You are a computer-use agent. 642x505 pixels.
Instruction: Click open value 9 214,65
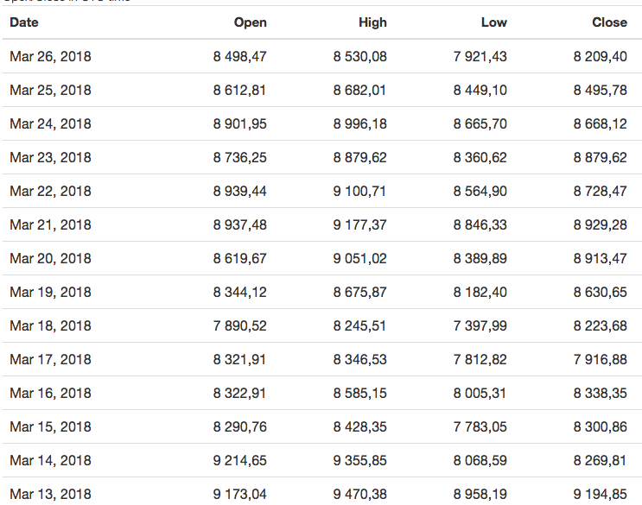[x=239, y=460]
